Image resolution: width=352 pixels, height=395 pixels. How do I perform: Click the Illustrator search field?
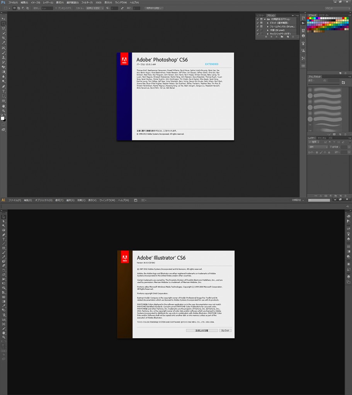(x=319, y=200)
